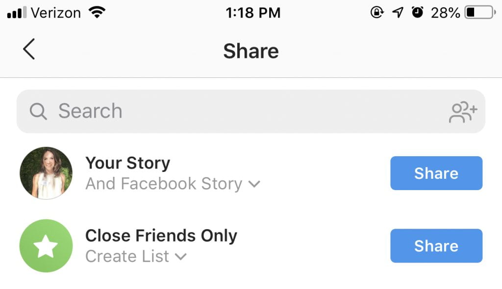
Task: Share to Your Story
Action: point(436,173)
